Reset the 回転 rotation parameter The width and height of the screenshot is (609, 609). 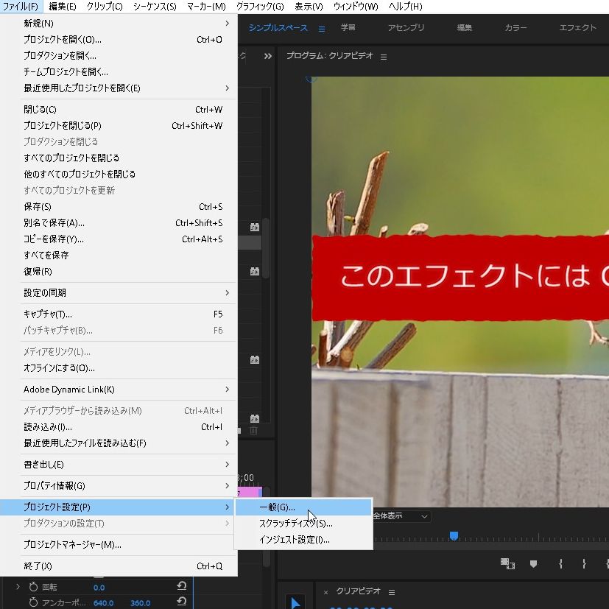point(181,587)
